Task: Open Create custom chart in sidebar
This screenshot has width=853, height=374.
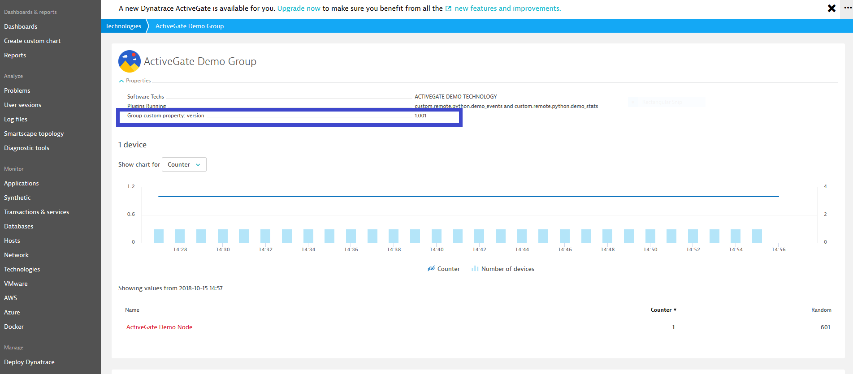Action: point(32,41)
